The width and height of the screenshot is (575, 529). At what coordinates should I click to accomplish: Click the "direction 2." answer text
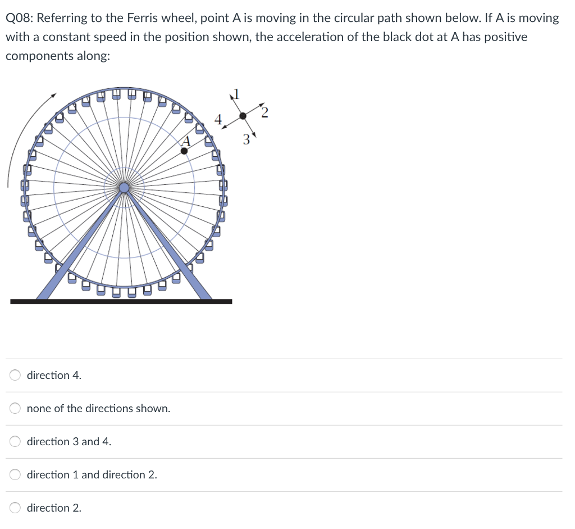(x=54, y=508)
